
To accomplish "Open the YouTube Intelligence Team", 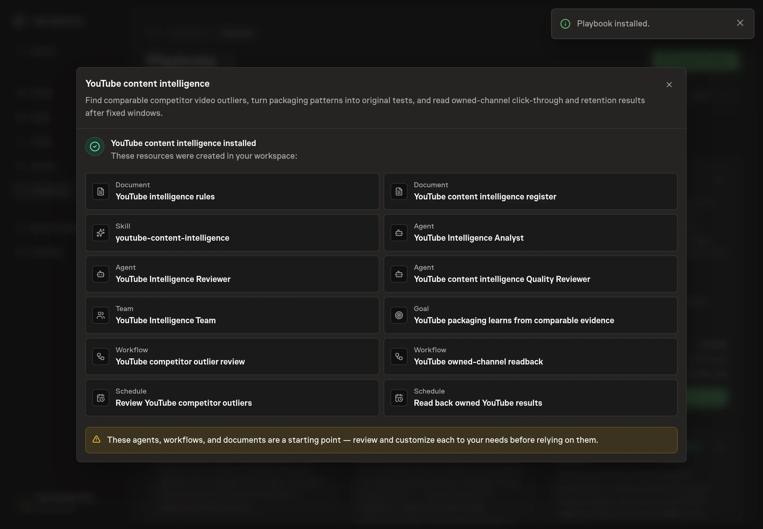I will 232,315.
